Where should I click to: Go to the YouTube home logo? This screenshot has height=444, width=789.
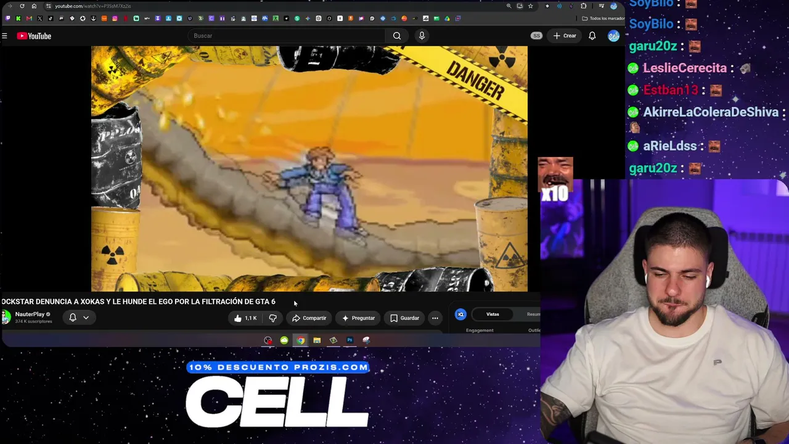pos(34,36)
